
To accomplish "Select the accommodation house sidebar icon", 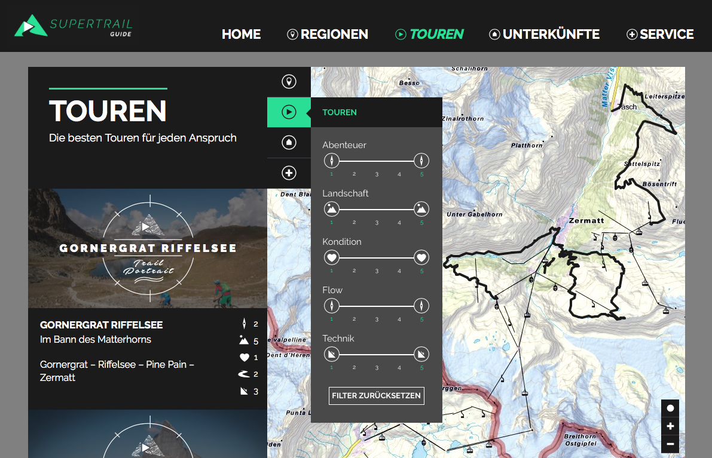I will pyautogui.click(x=289, y=143).
